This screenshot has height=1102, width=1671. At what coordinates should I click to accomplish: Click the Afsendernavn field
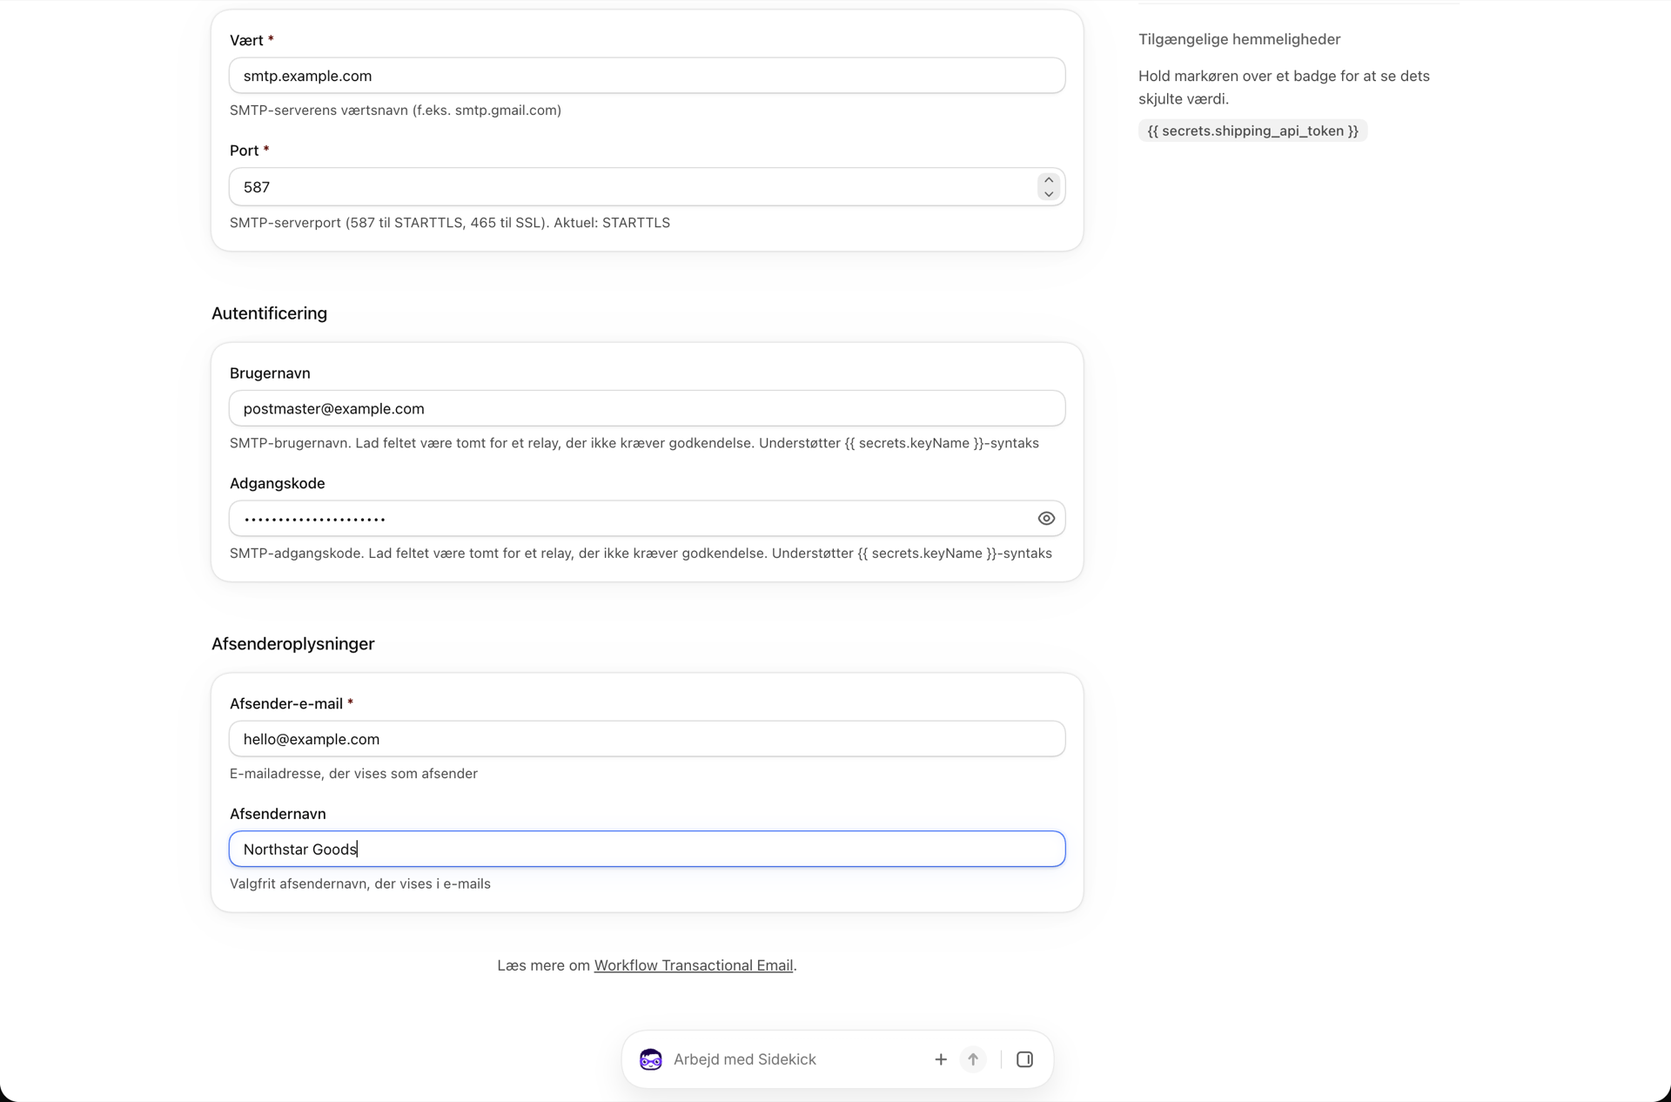pos(647,849)
